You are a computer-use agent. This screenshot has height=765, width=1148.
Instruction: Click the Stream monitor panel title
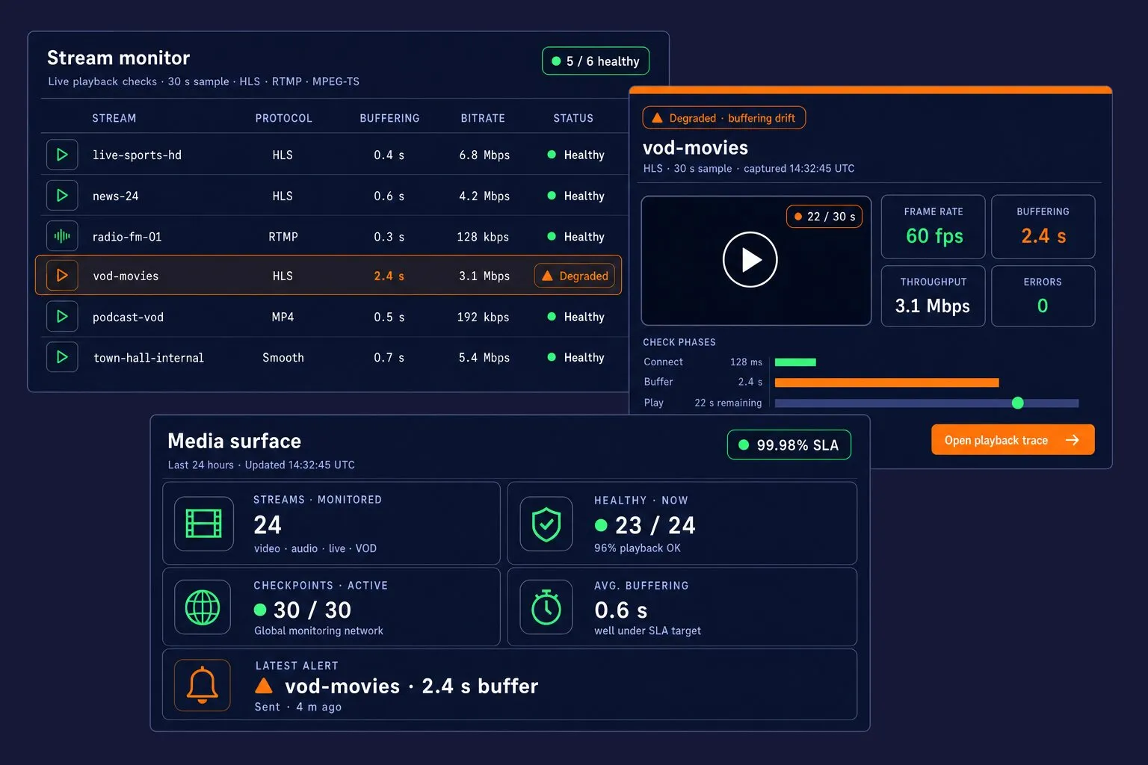tap(118, 58)
